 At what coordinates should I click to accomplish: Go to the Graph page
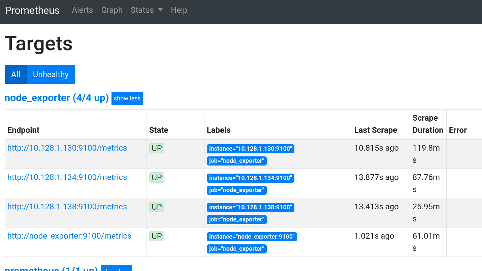pos(112,10)
